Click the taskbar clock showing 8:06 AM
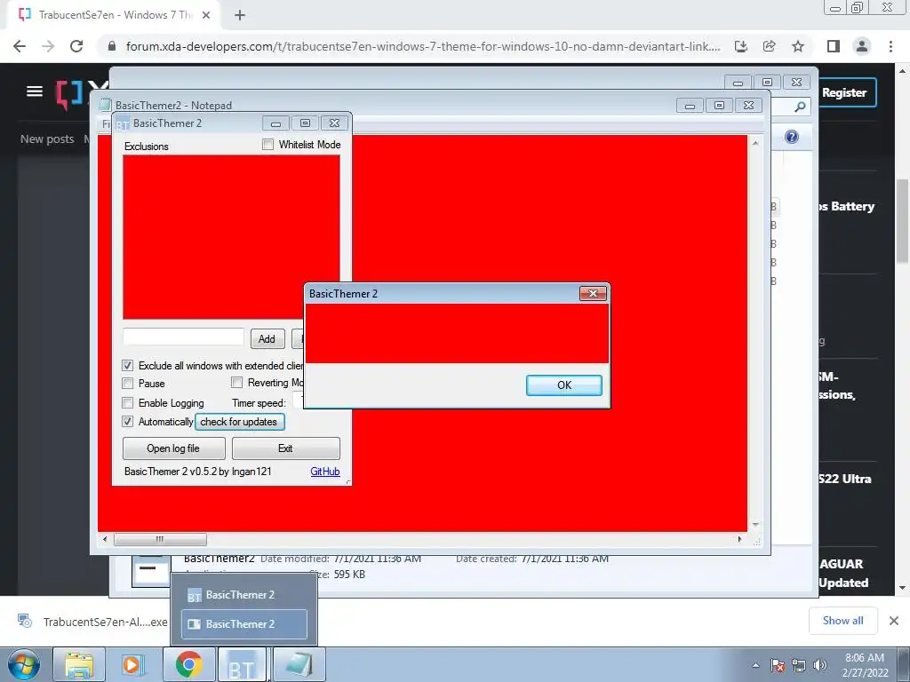 (865, 665)
